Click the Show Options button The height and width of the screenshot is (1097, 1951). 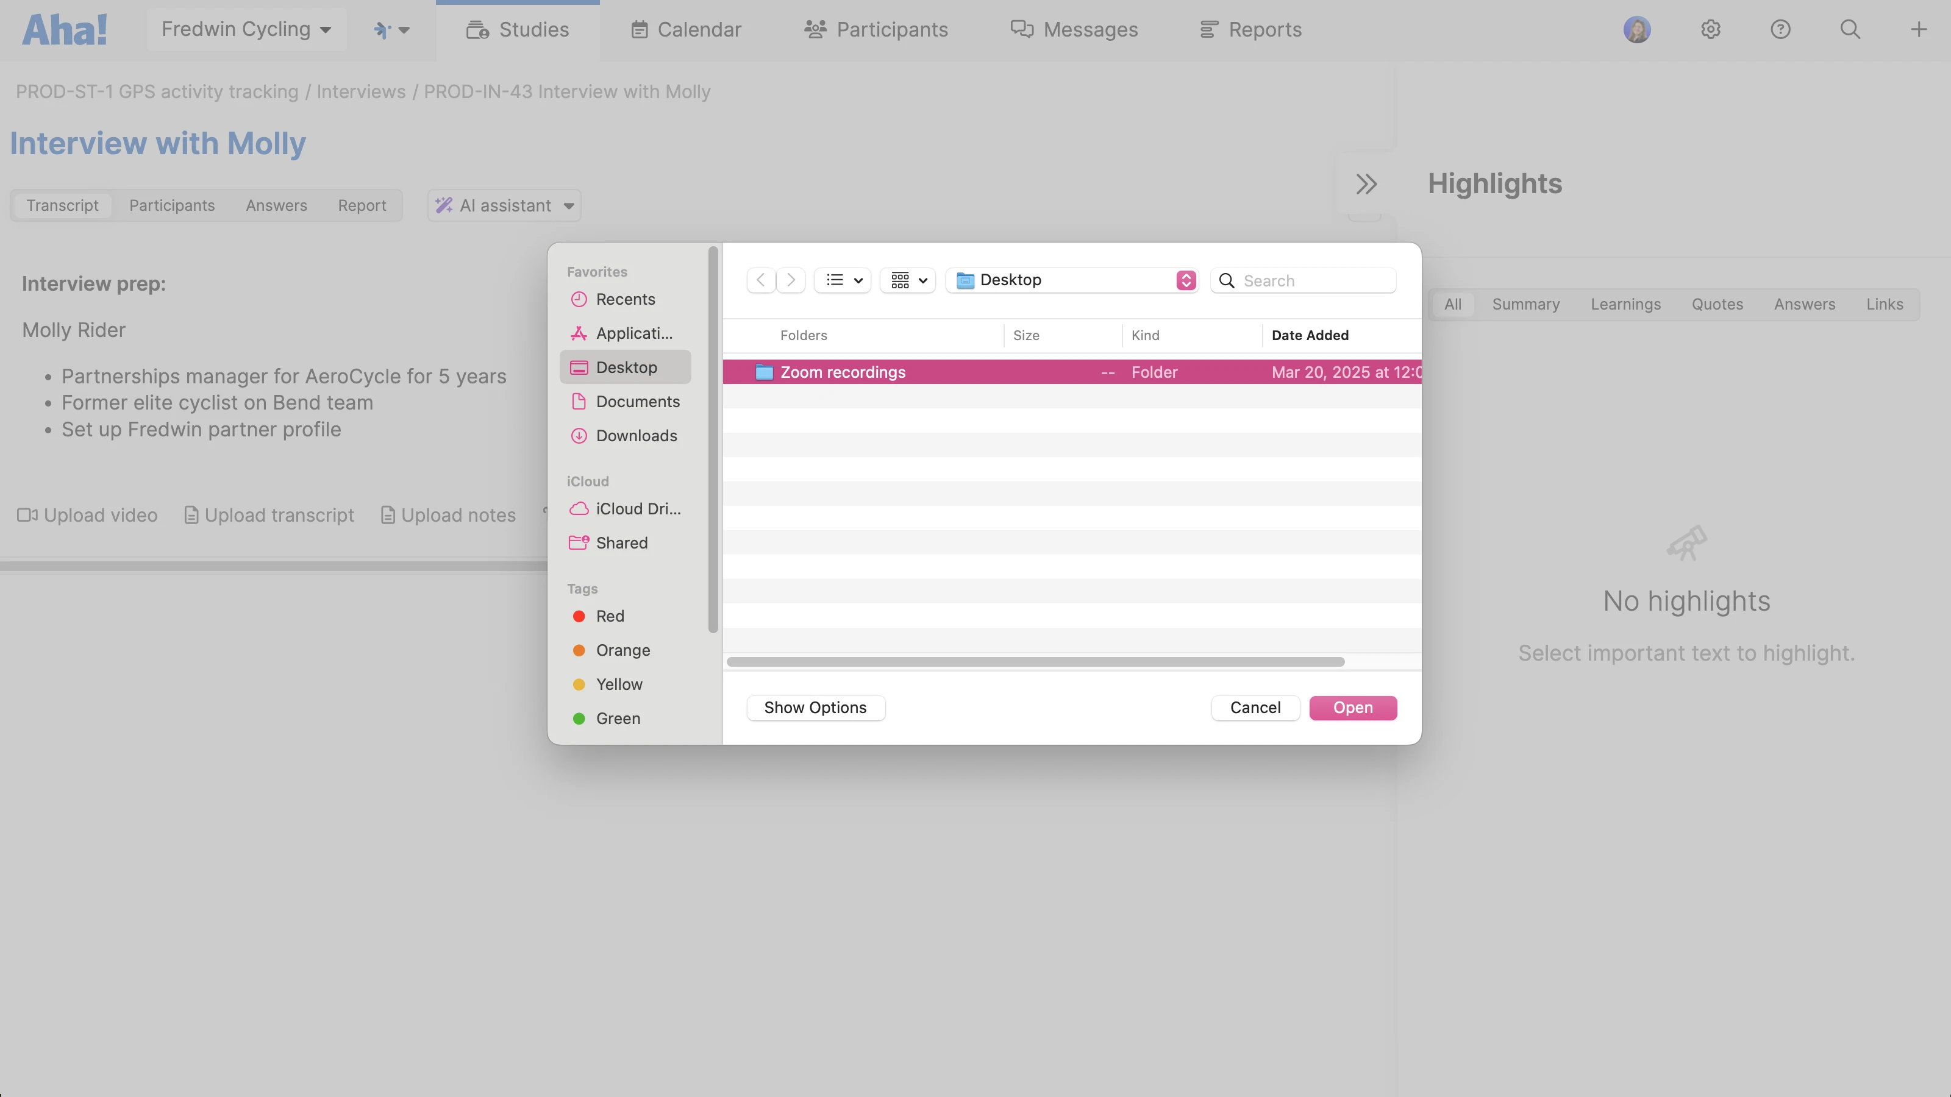click(816, 707)
